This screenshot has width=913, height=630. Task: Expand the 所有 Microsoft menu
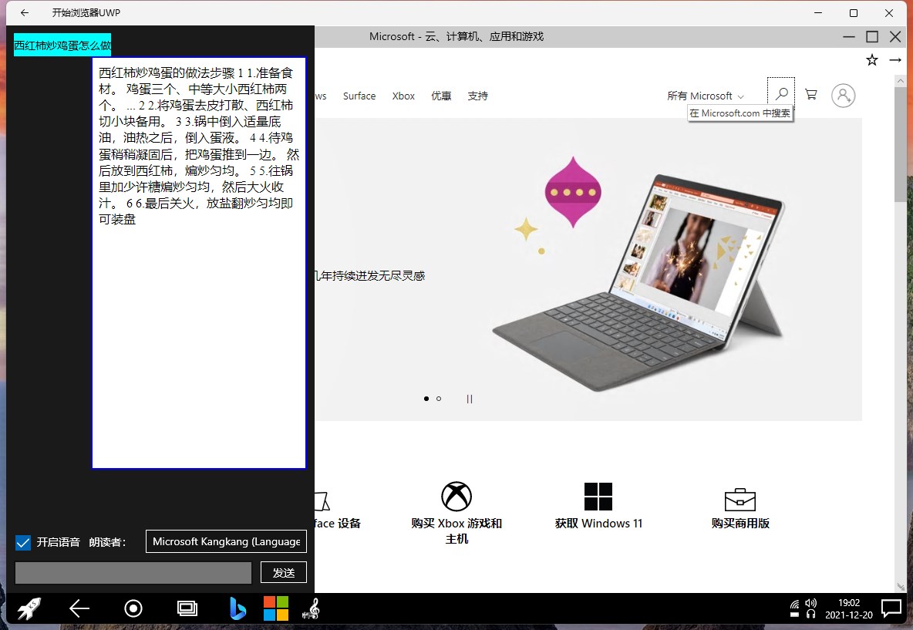[705, 96]
